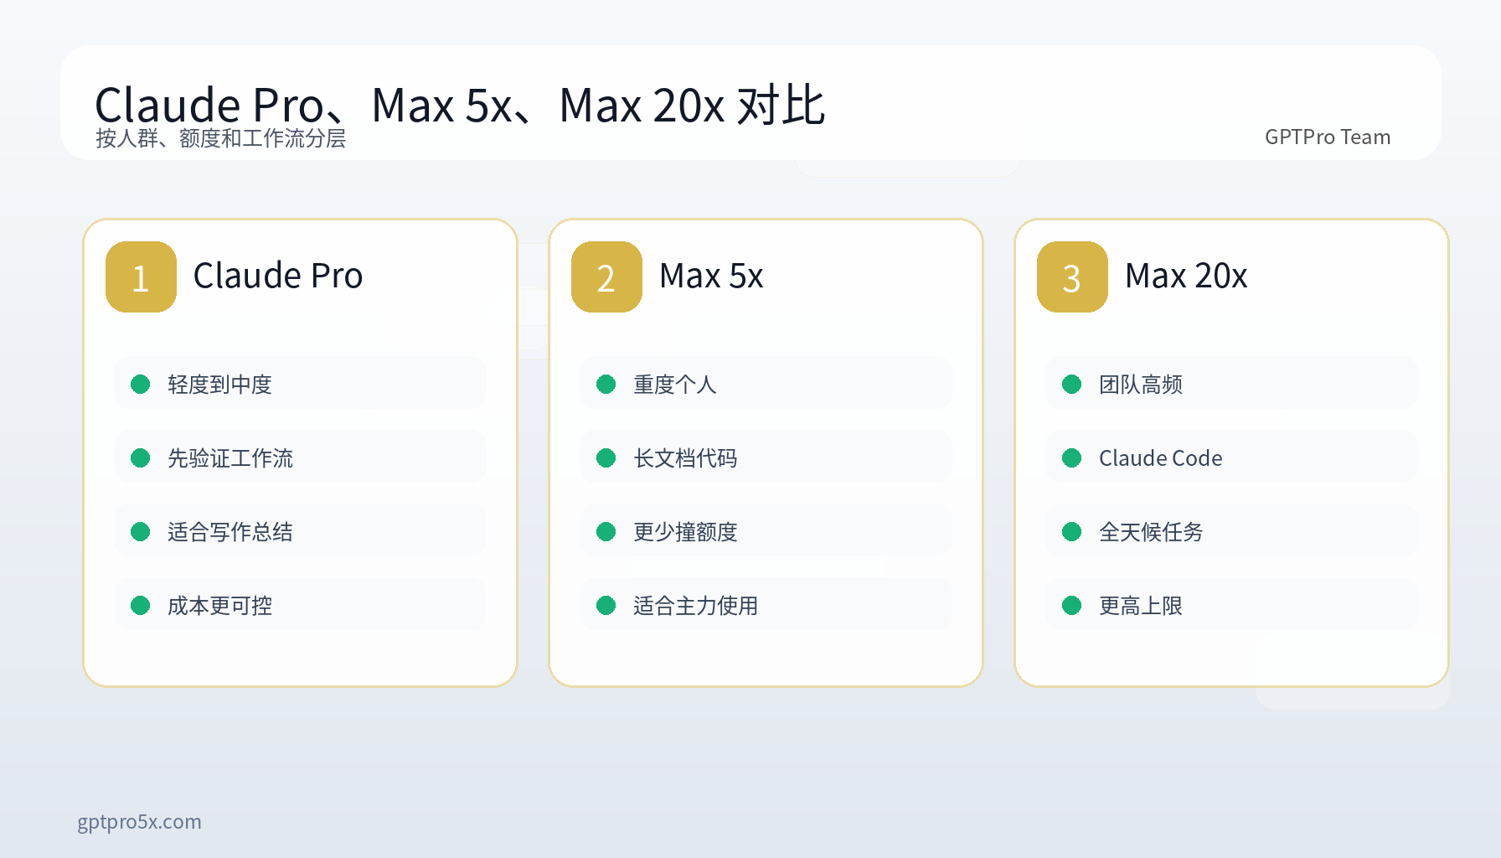Click the 适合主力使用 text

click(696, 606)
